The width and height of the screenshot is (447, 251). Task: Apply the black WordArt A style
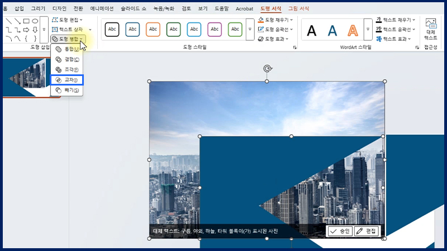click(x=312, y=31)
